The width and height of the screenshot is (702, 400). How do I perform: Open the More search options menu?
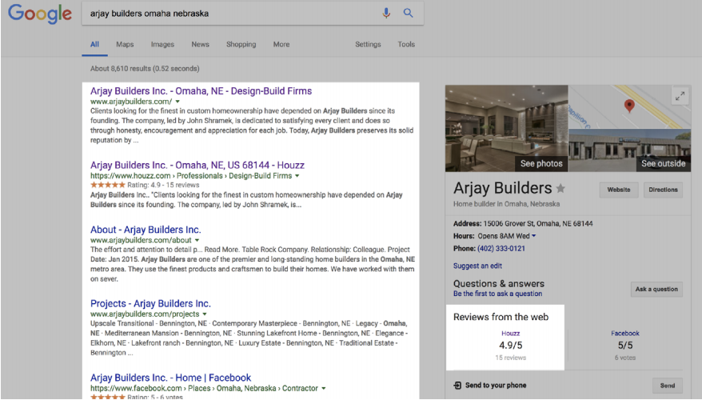pyautogui.click(x=281, y=45)
